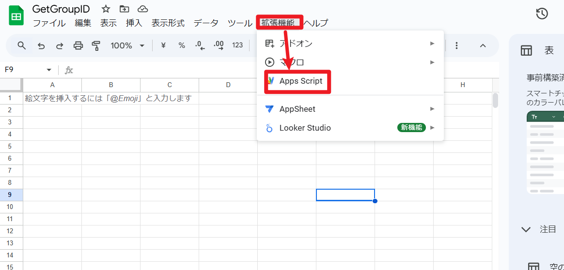Open the 表示 menu
Screen dimensions: 564x270
pyautogui.click(x=108, y=23)
